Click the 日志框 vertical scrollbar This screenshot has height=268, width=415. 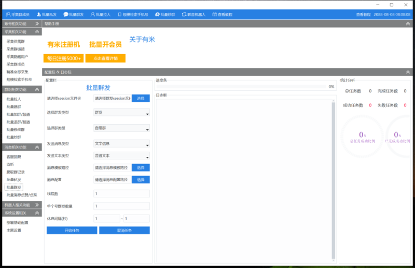coord(333,180)
